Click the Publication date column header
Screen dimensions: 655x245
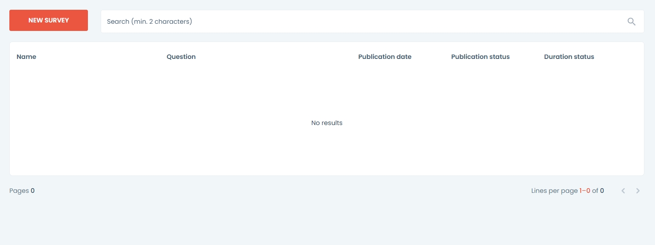(384, 57)
